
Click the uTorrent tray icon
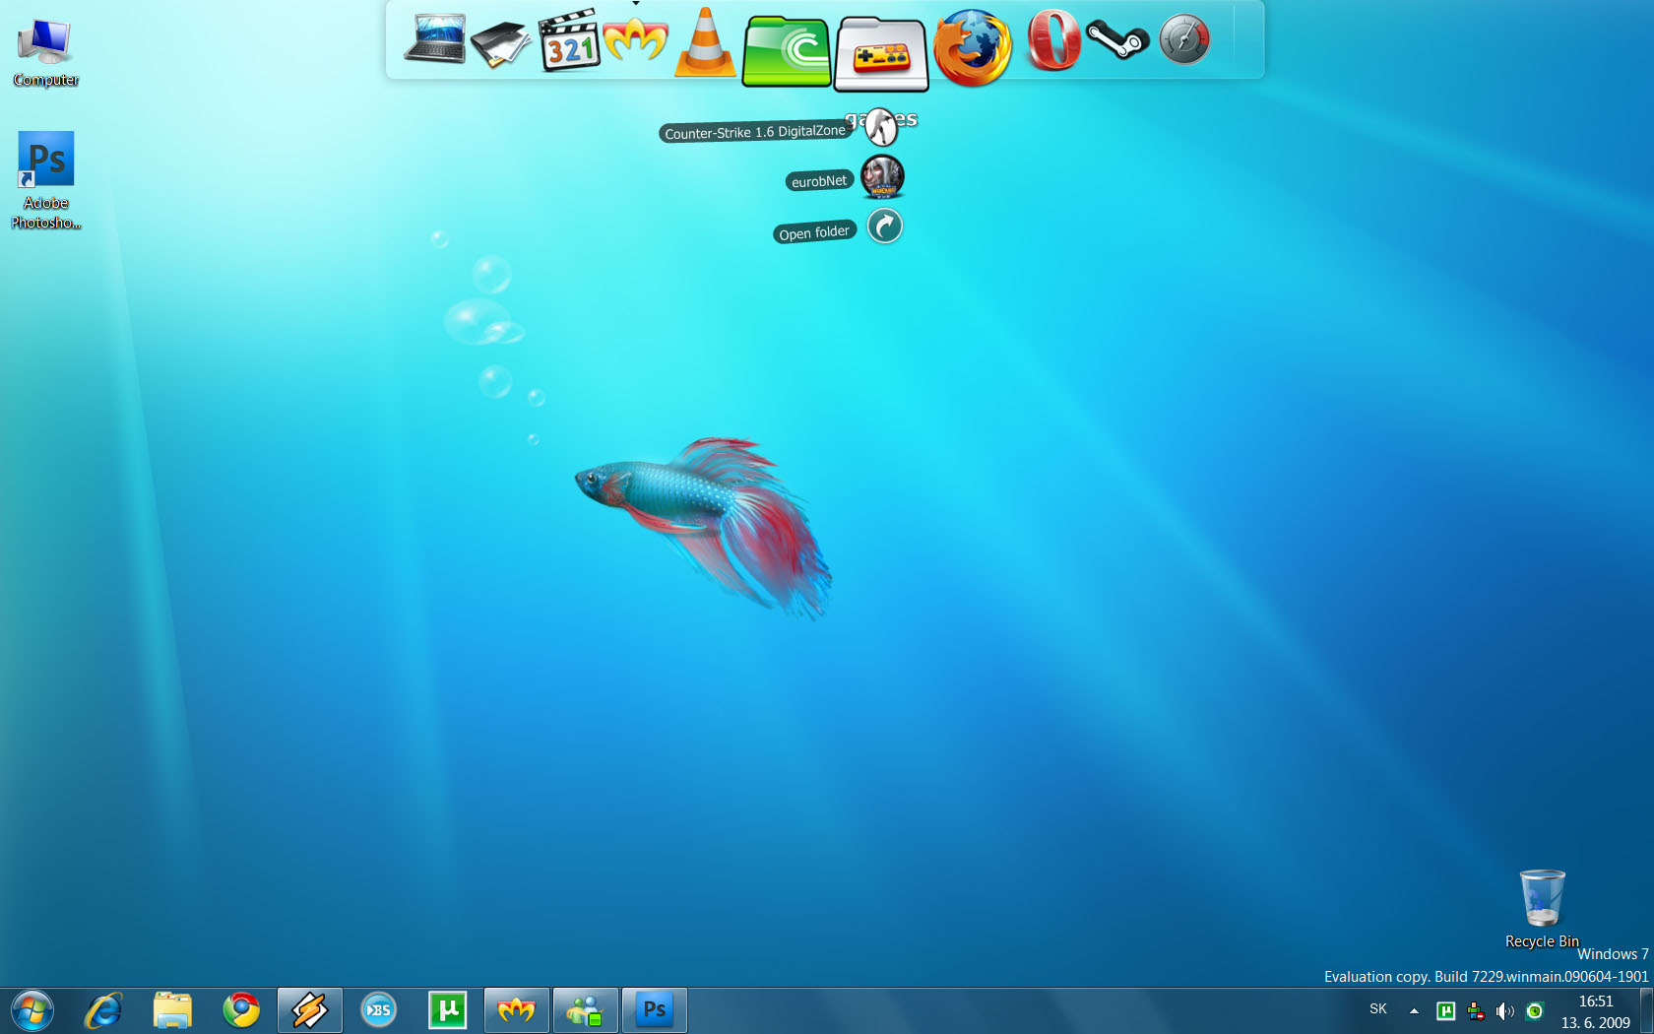tap(1446, 1010)
